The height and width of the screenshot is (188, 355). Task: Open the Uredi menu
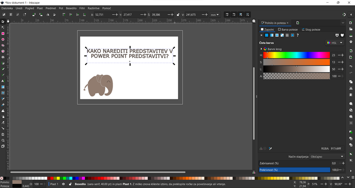coord(19,8)
